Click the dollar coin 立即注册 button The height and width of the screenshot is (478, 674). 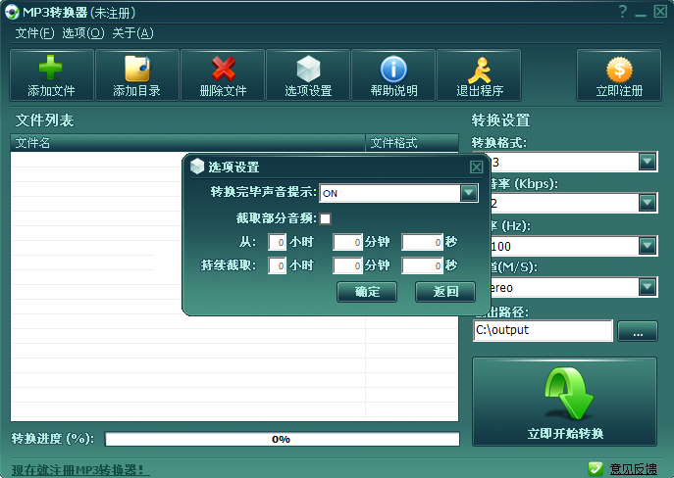point(619,75)
